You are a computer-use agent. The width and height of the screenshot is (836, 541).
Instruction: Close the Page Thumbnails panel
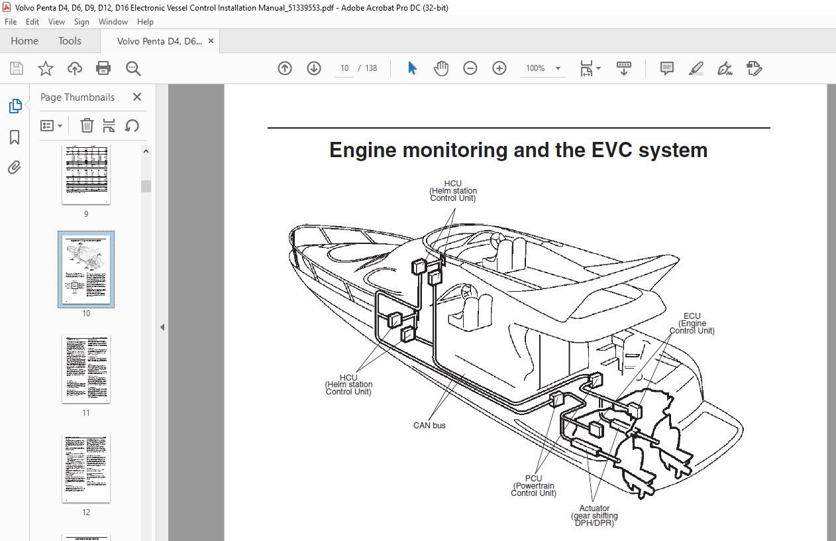coord(137,97)
